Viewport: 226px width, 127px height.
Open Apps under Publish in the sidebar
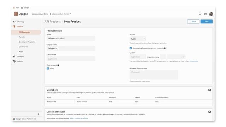tap(21, 52)
